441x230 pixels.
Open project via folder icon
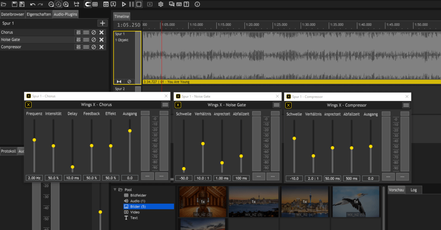(3, 4)
